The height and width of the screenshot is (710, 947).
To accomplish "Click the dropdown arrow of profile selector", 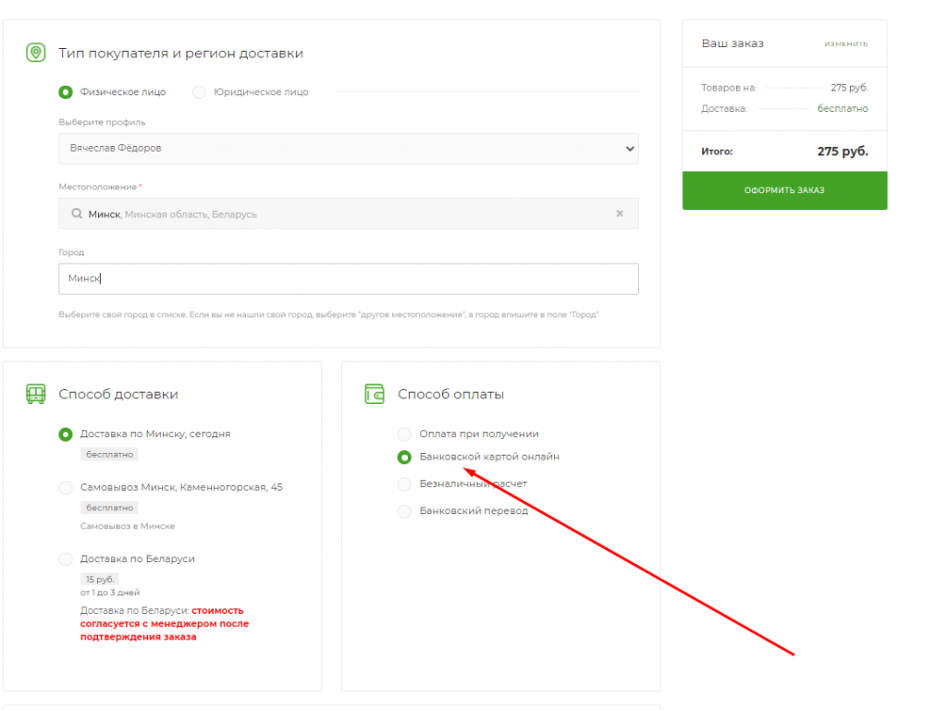I will (x=629, y=148).
